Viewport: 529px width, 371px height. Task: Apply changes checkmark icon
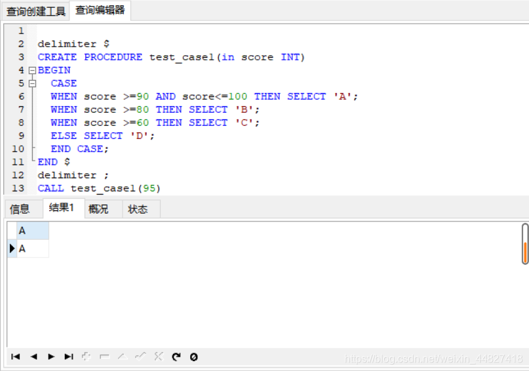click(x=140, y=356)
